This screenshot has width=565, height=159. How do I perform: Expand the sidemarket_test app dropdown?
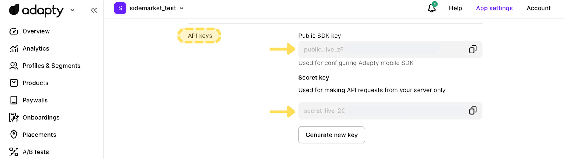tap(182, 8)
